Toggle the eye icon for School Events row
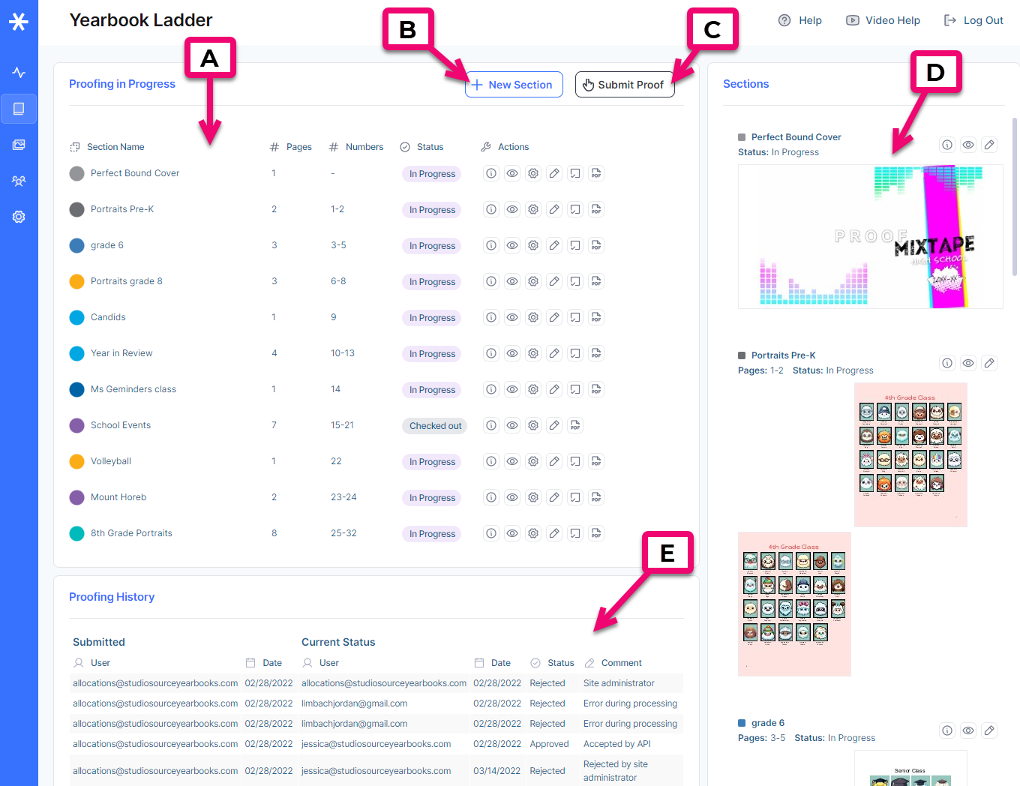This screenshot has width=1020, height=786. click(x=512, y=425)
